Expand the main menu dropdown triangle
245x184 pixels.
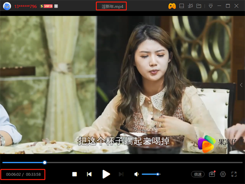pyautogui.click(x=210, y=6)
